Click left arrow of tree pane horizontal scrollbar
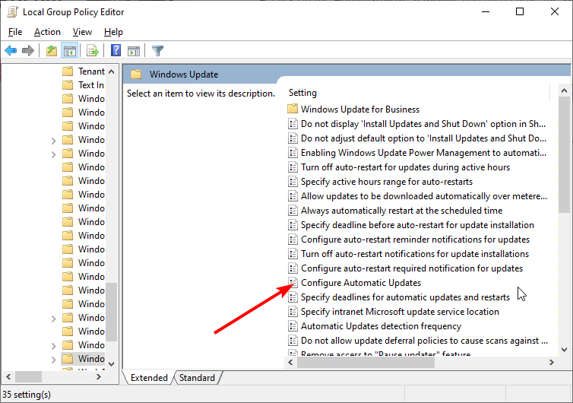Screen dimensions: 573x403 9,376
